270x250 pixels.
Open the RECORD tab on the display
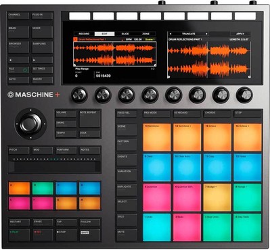84,34
